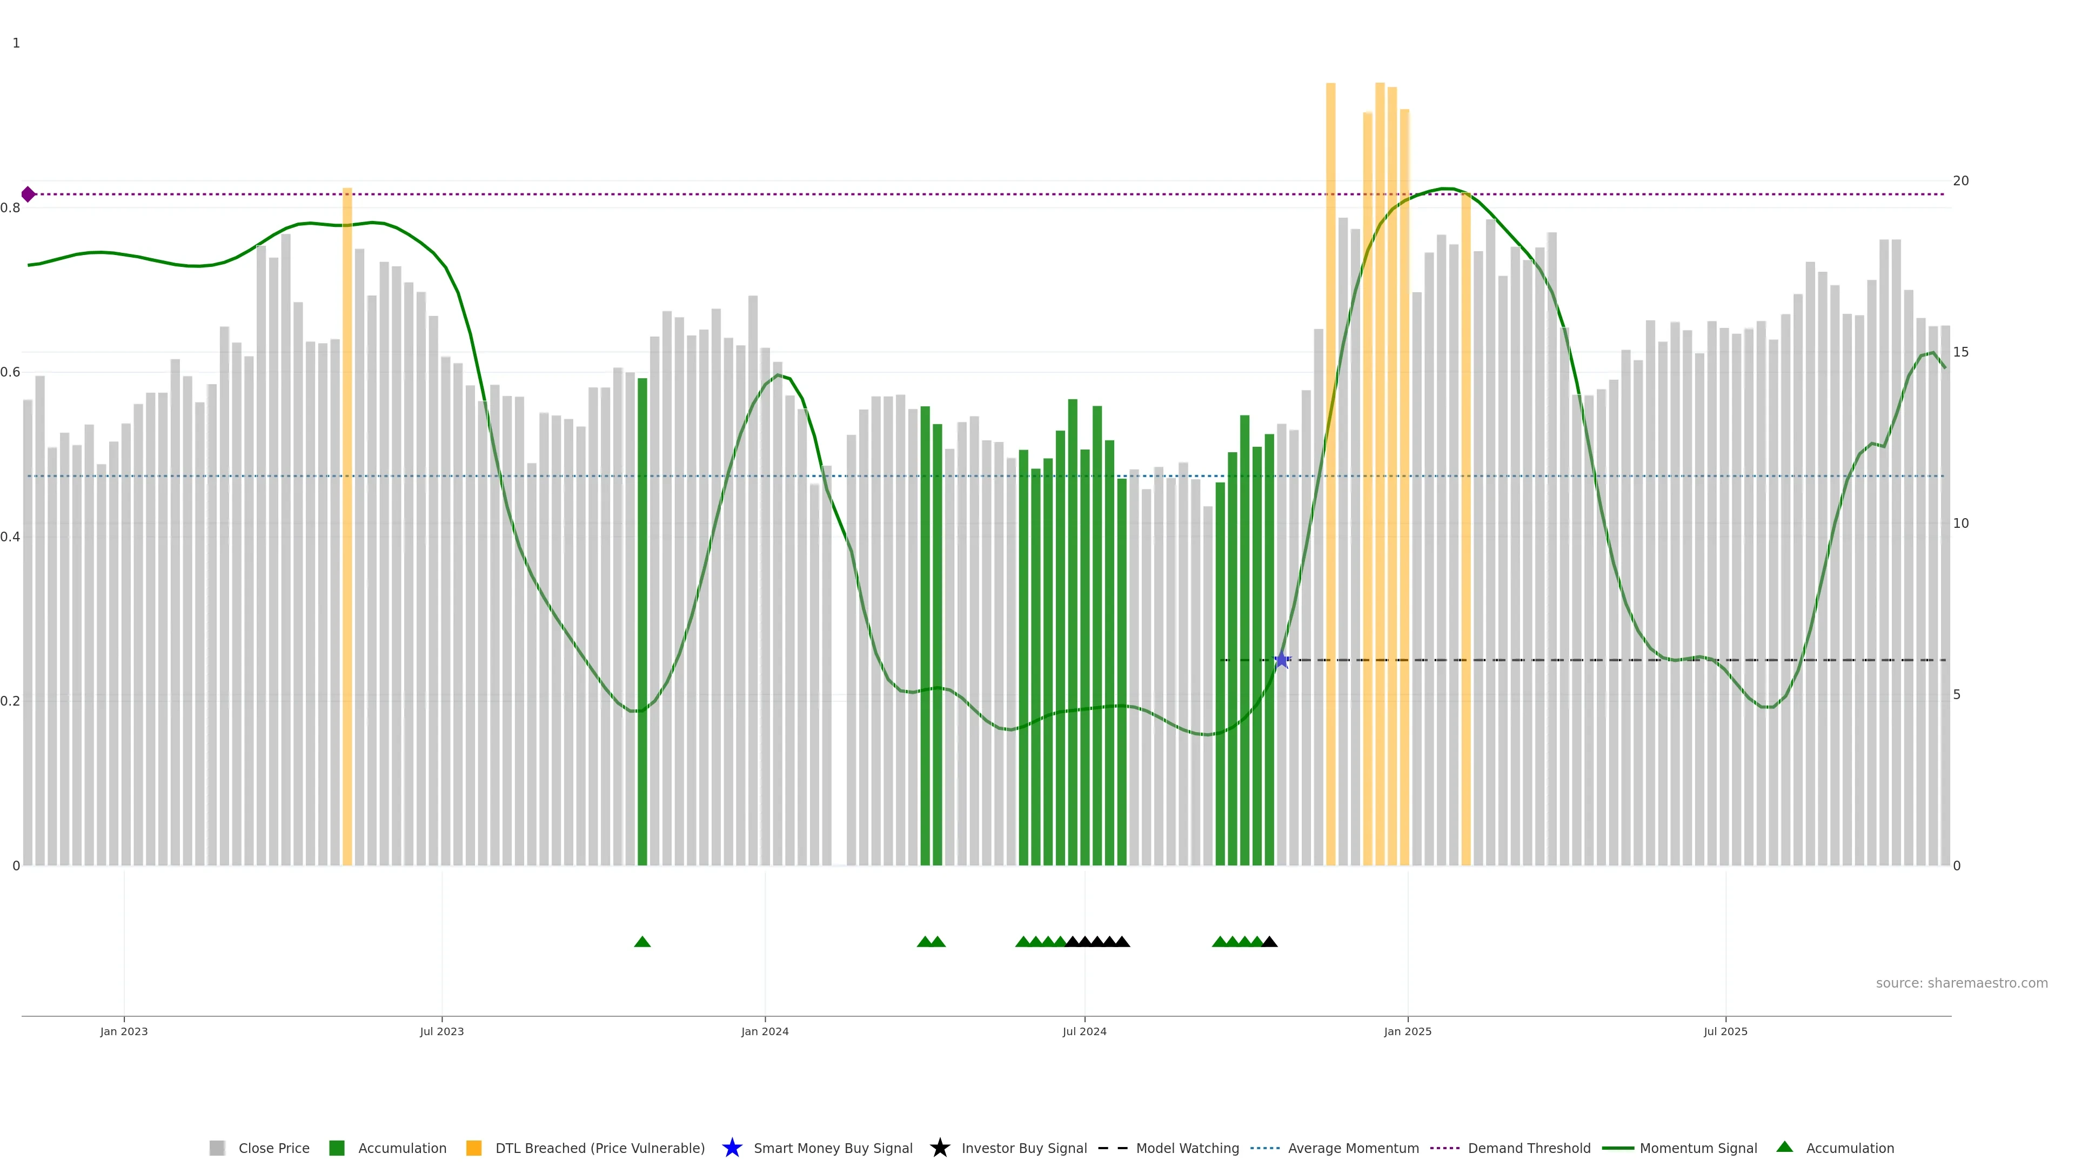Click the Jan 2024 axis label
This screenshot has height=1167, width=2075.
tap(765, 1031)
